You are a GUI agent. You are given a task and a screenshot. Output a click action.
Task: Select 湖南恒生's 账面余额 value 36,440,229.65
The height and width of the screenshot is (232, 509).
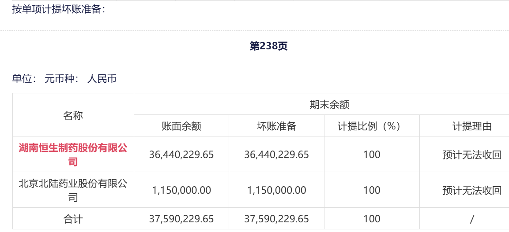181,155
